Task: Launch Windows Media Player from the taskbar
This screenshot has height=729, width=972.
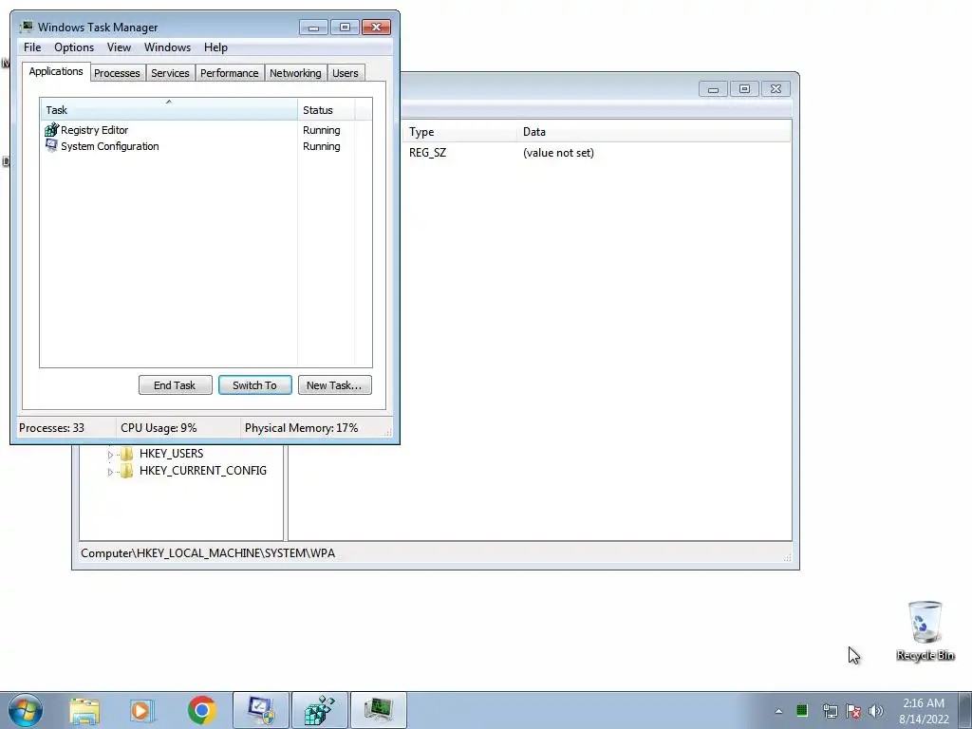Action: point(141,711)
